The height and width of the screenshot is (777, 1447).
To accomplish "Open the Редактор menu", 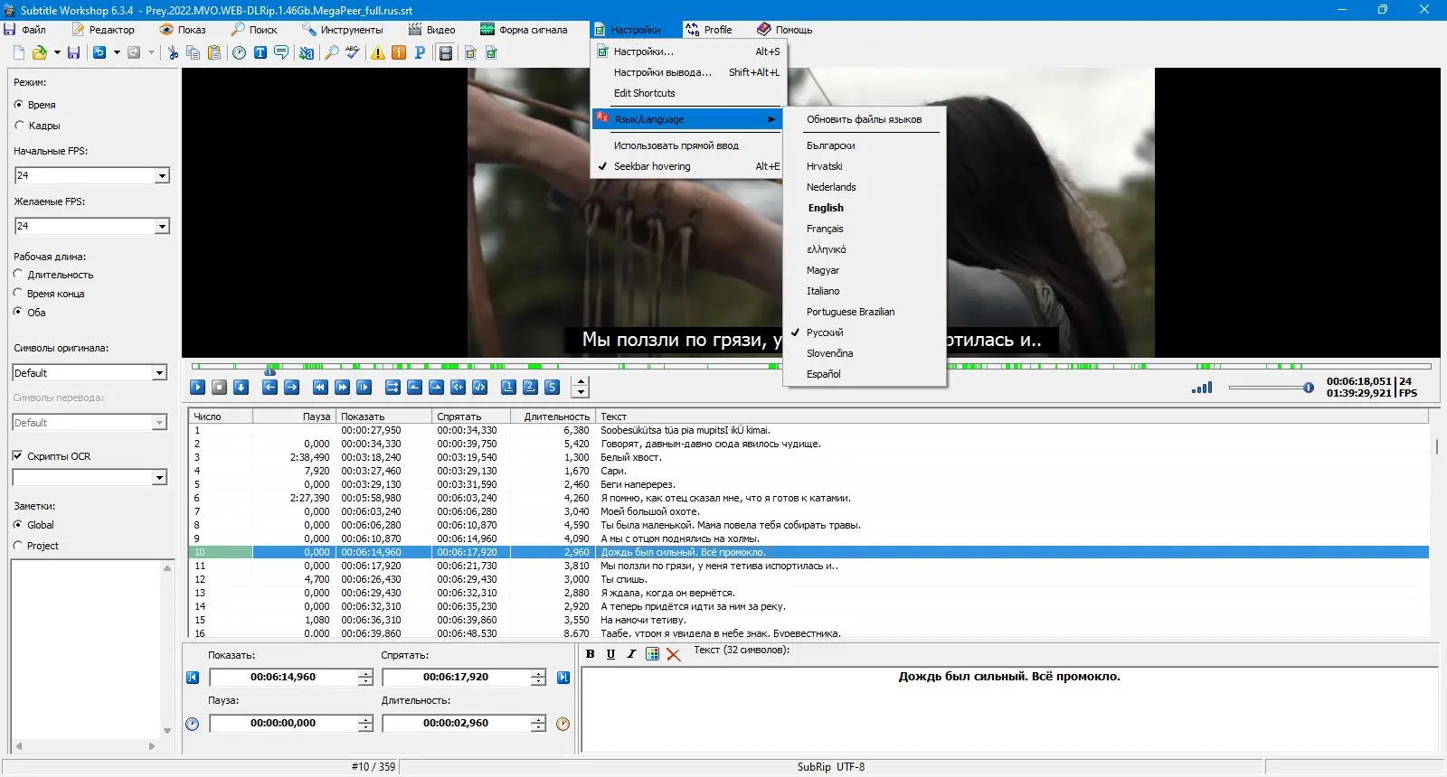I will pos(104,30).
